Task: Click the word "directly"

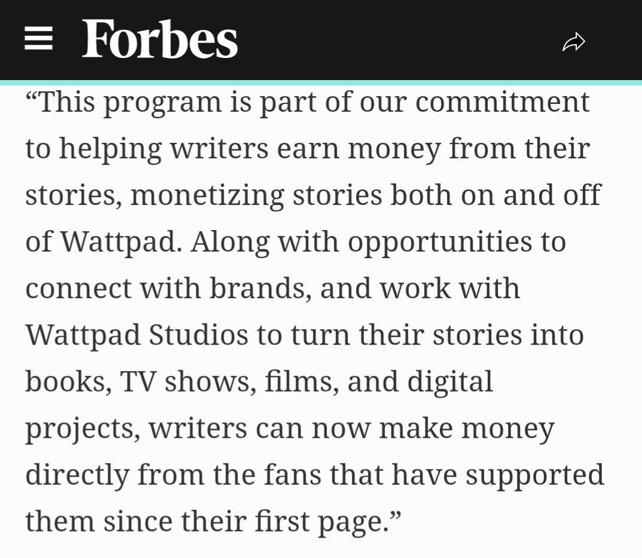Action: click(x=77, y=475)
